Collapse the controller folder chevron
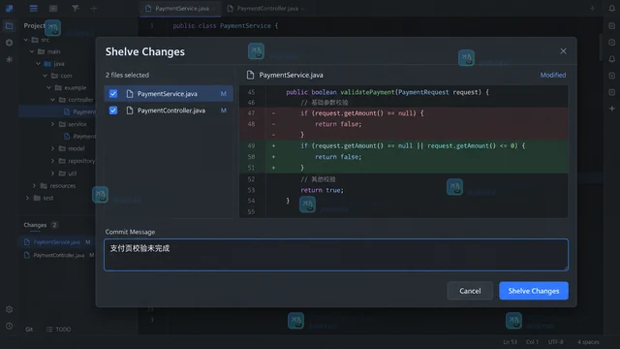 pyautogui.click(x=52, y=100)
